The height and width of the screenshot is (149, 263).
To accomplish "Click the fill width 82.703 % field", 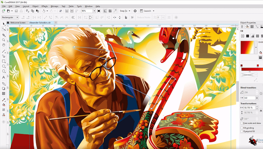I will pyautogui.click(x=250, y=107).
